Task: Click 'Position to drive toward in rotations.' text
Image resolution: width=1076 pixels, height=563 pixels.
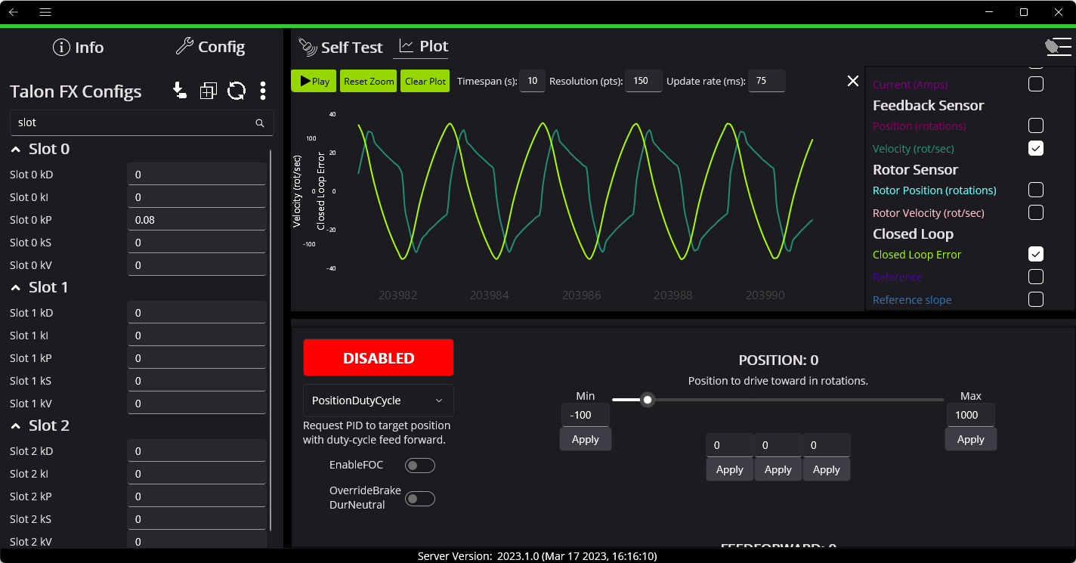Action: coord(778,381)
